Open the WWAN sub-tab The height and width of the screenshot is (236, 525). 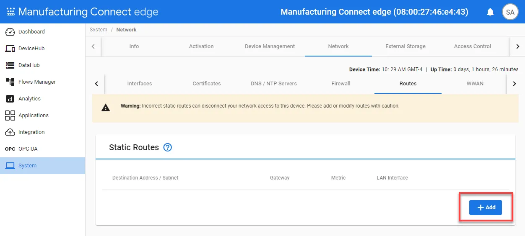click(x=475, y=84)
